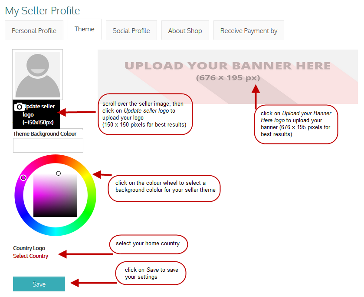This screenshot has width=364, height=297.
Task: Click the 'select your home country' callout
Action: tap(148, 244)
